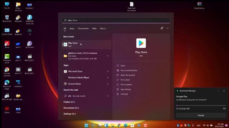This screenshot has width=229, height=128.
Task: Launch DAEMON Tools Lite desktop shortcut
Action: pos(30,20)
